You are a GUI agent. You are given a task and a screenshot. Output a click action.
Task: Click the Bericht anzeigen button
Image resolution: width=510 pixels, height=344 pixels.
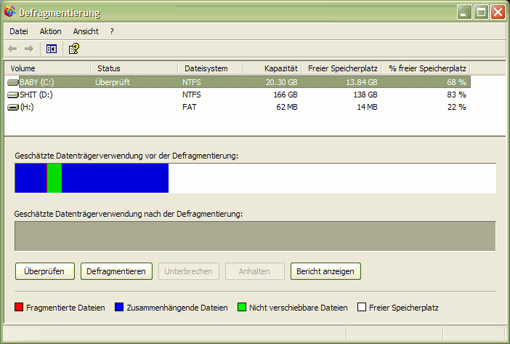pyautogui.click(x=325, y=271)
